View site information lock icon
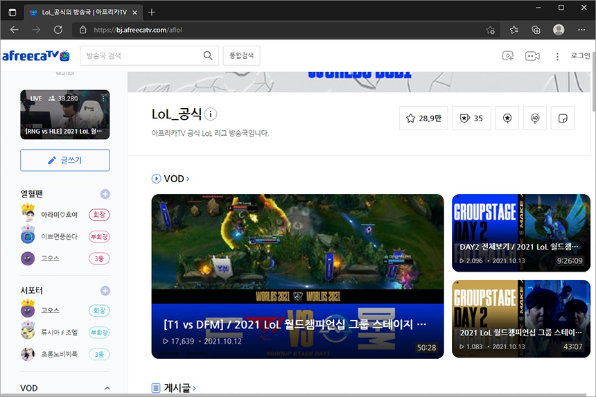 click(82, 30)
